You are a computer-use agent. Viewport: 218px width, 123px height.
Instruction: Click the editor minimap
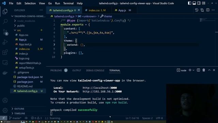click(x=207, y=20)
